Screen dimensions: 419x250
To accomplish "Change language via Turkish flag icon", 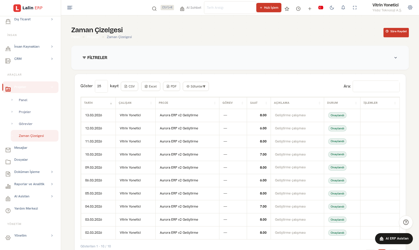I will [321, 8].
